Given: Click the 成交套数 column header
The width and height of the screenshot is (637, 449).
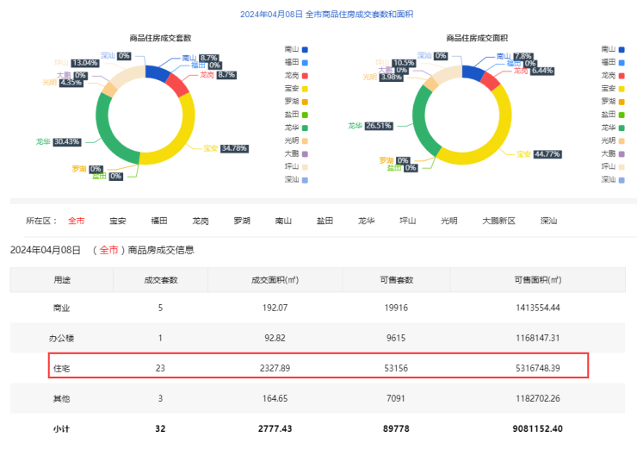Looking at the screenshot, I should (160, 280).
